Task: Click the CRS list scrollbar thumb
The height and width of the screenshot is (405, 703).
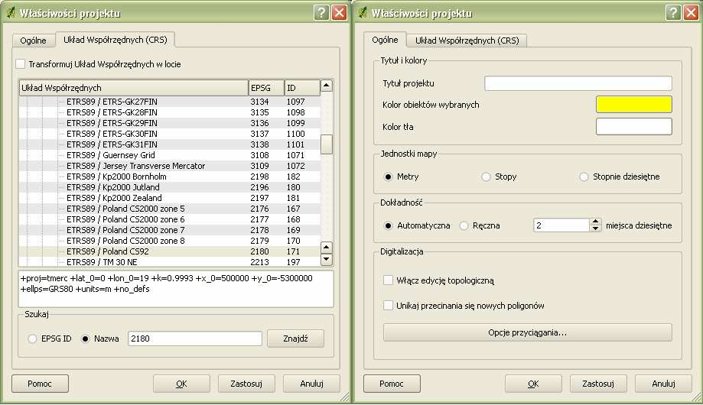Action: coord(327,144)
